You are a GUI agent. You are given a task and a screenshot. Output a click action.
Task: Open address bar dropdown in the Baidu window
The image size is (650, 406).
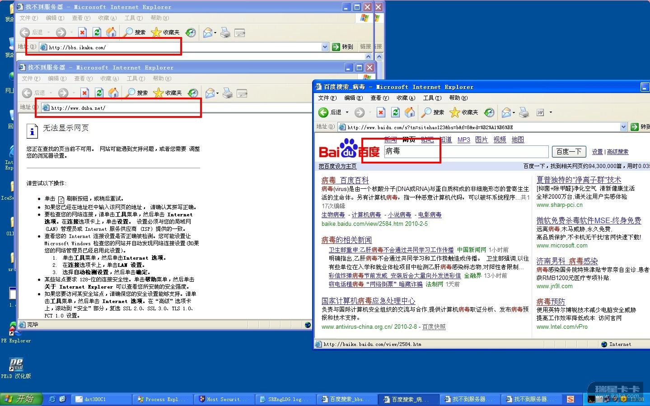pos(624,127)
